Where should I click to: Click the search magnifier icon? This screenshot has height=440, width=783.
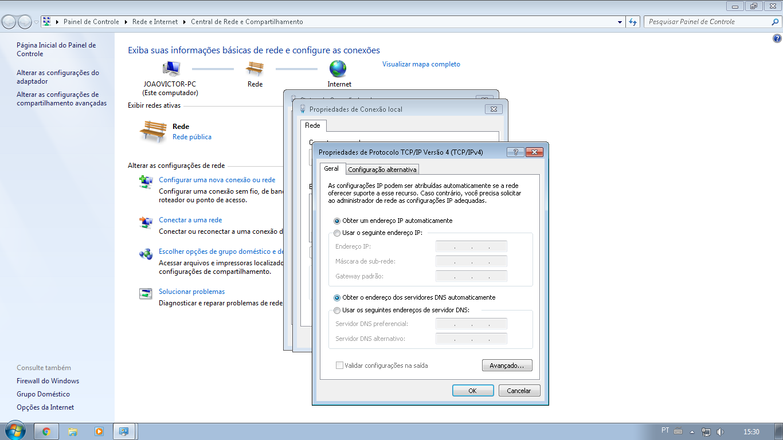coord(776,22)
